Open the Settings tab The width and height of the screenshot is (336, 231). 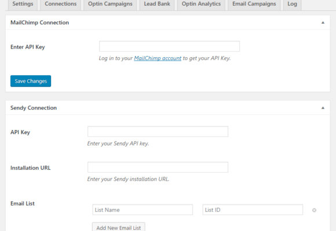tap(23, 4)
